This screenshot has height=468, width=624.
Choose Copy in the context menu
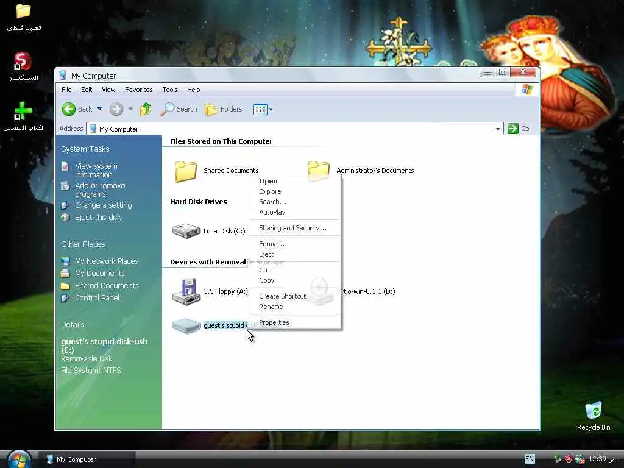(295, 280)
